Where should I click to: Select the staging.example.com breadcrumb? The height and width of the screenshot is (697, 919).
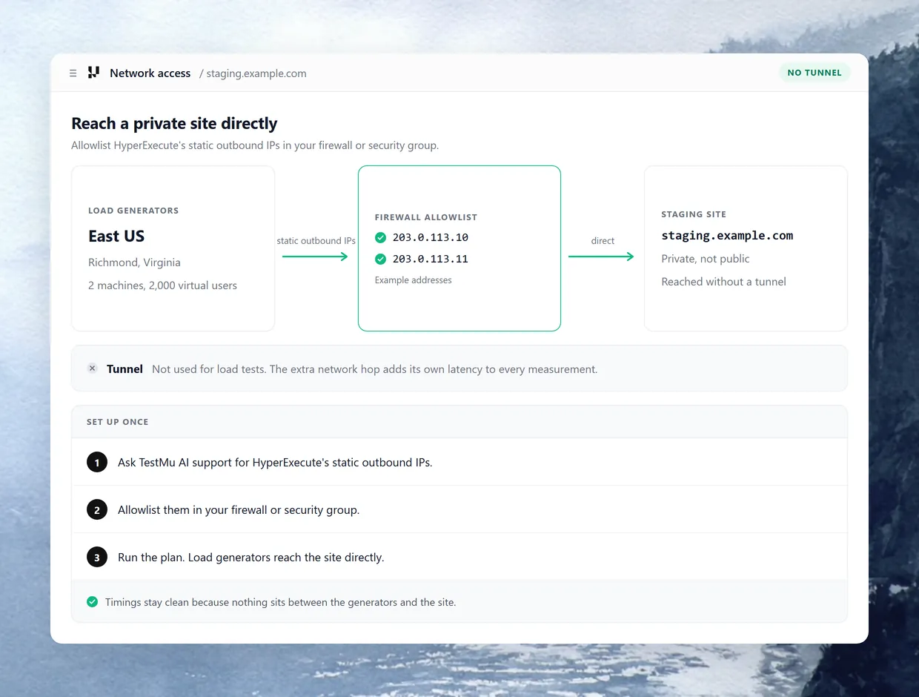256,73
